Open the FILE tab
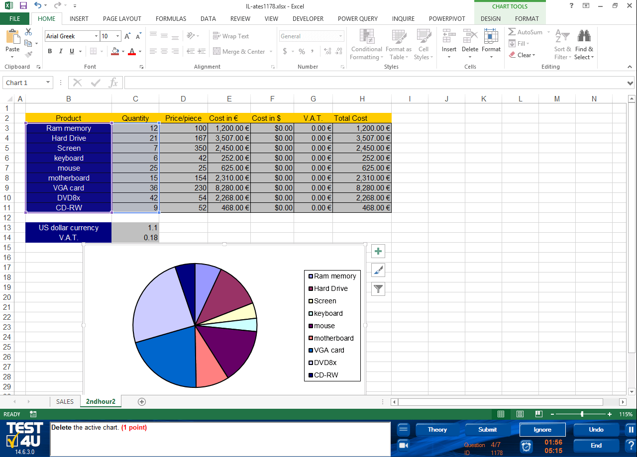This screenshot has width=637, height=457. point(15,19)
